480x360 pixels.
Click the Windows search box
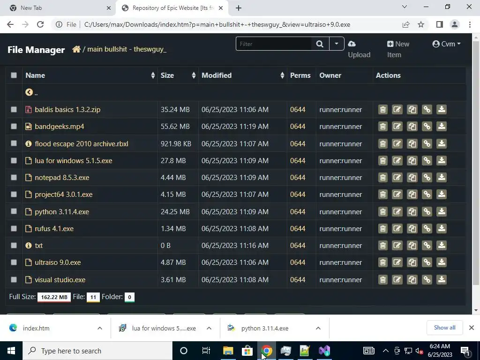pos(97,351)
